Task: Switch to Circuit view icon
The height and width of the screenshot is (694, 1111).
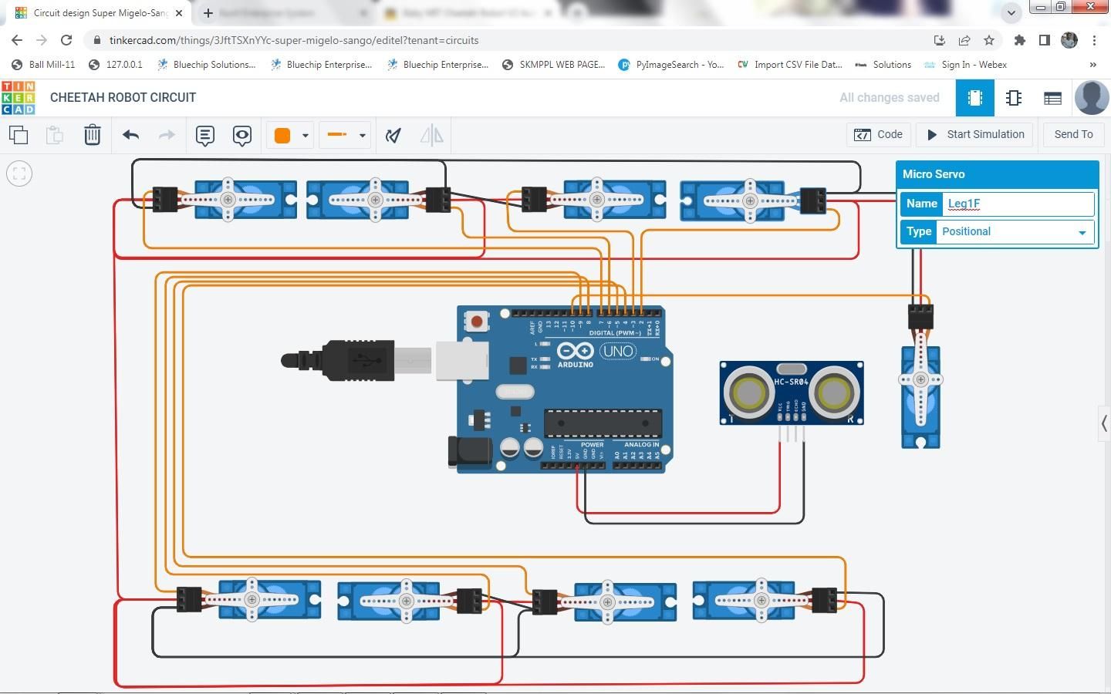Action: coord(974,98)
